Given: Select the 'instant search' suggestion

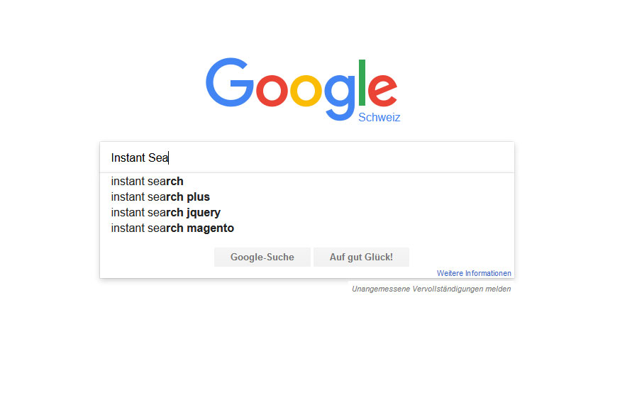Looking at the screenshot, I should (x=307, y=182).
